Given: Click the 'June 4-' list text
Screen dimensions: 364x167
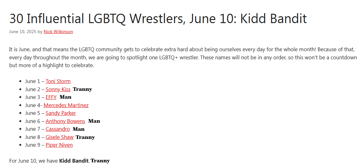Looking at the screenshot, I should click(x=34, y=105).
